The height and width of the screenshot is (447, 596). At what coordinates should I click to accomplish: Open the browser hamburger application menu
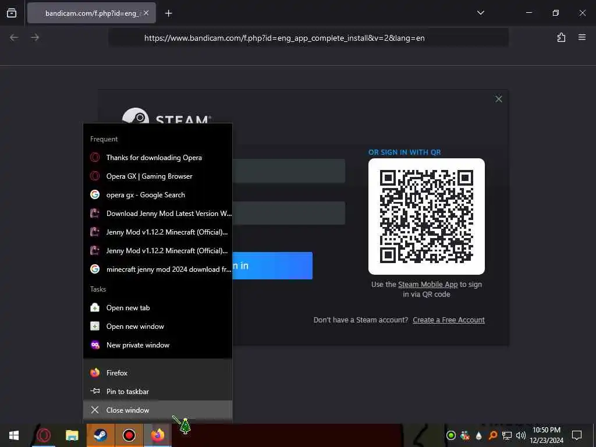pos(581,37)
